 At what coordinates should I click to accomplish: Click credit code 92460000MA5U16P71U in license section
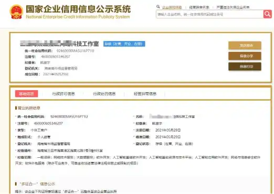coord(69,116)
